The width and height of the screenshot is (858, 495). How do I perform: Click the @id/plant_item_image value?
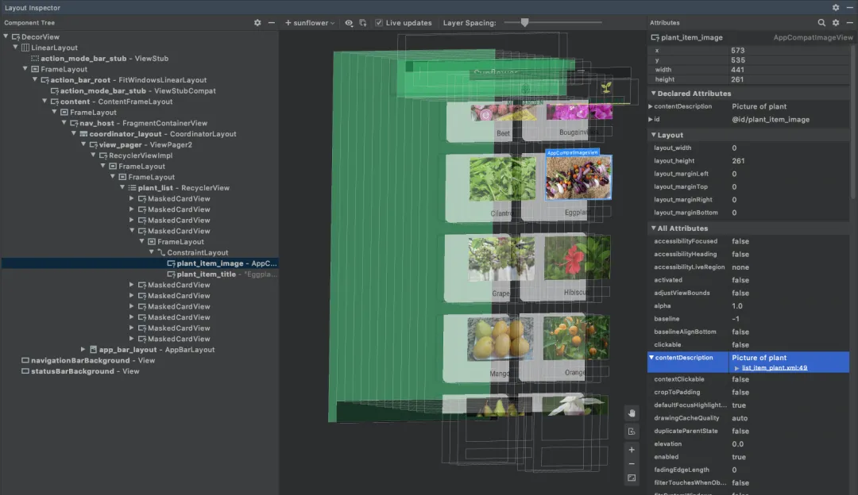[x=771, y=119]
